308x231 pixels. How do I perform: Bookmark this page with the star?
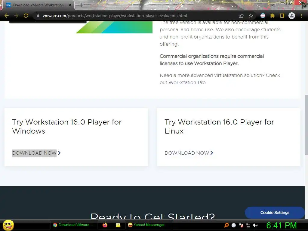pos(251,16)
